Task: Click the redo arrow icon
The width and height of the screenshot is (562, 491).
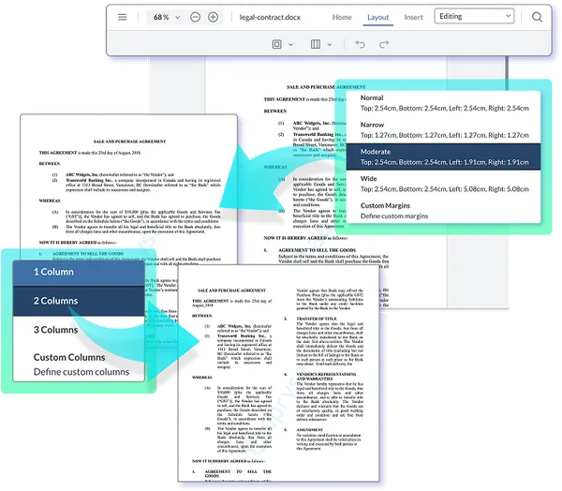Action: pyautogui.click(x=384, y=44)
